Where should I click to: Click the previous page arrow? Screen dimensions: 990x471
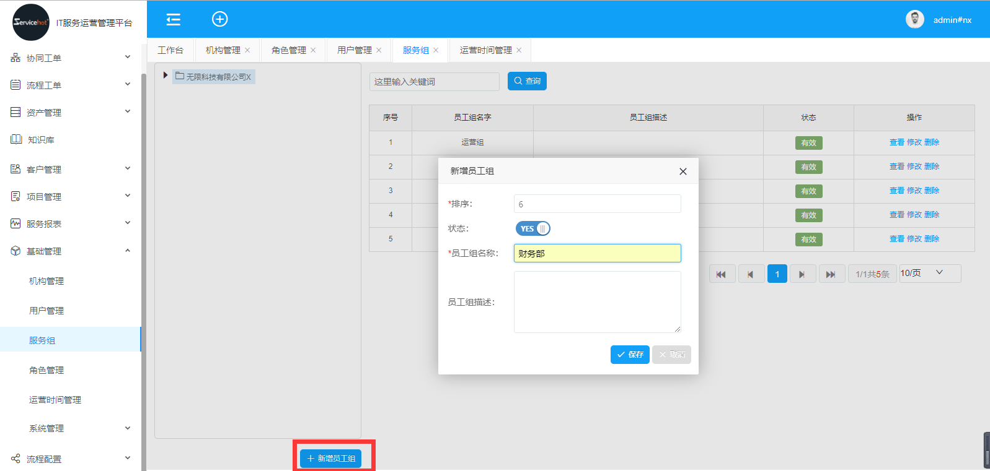point(750,274)
